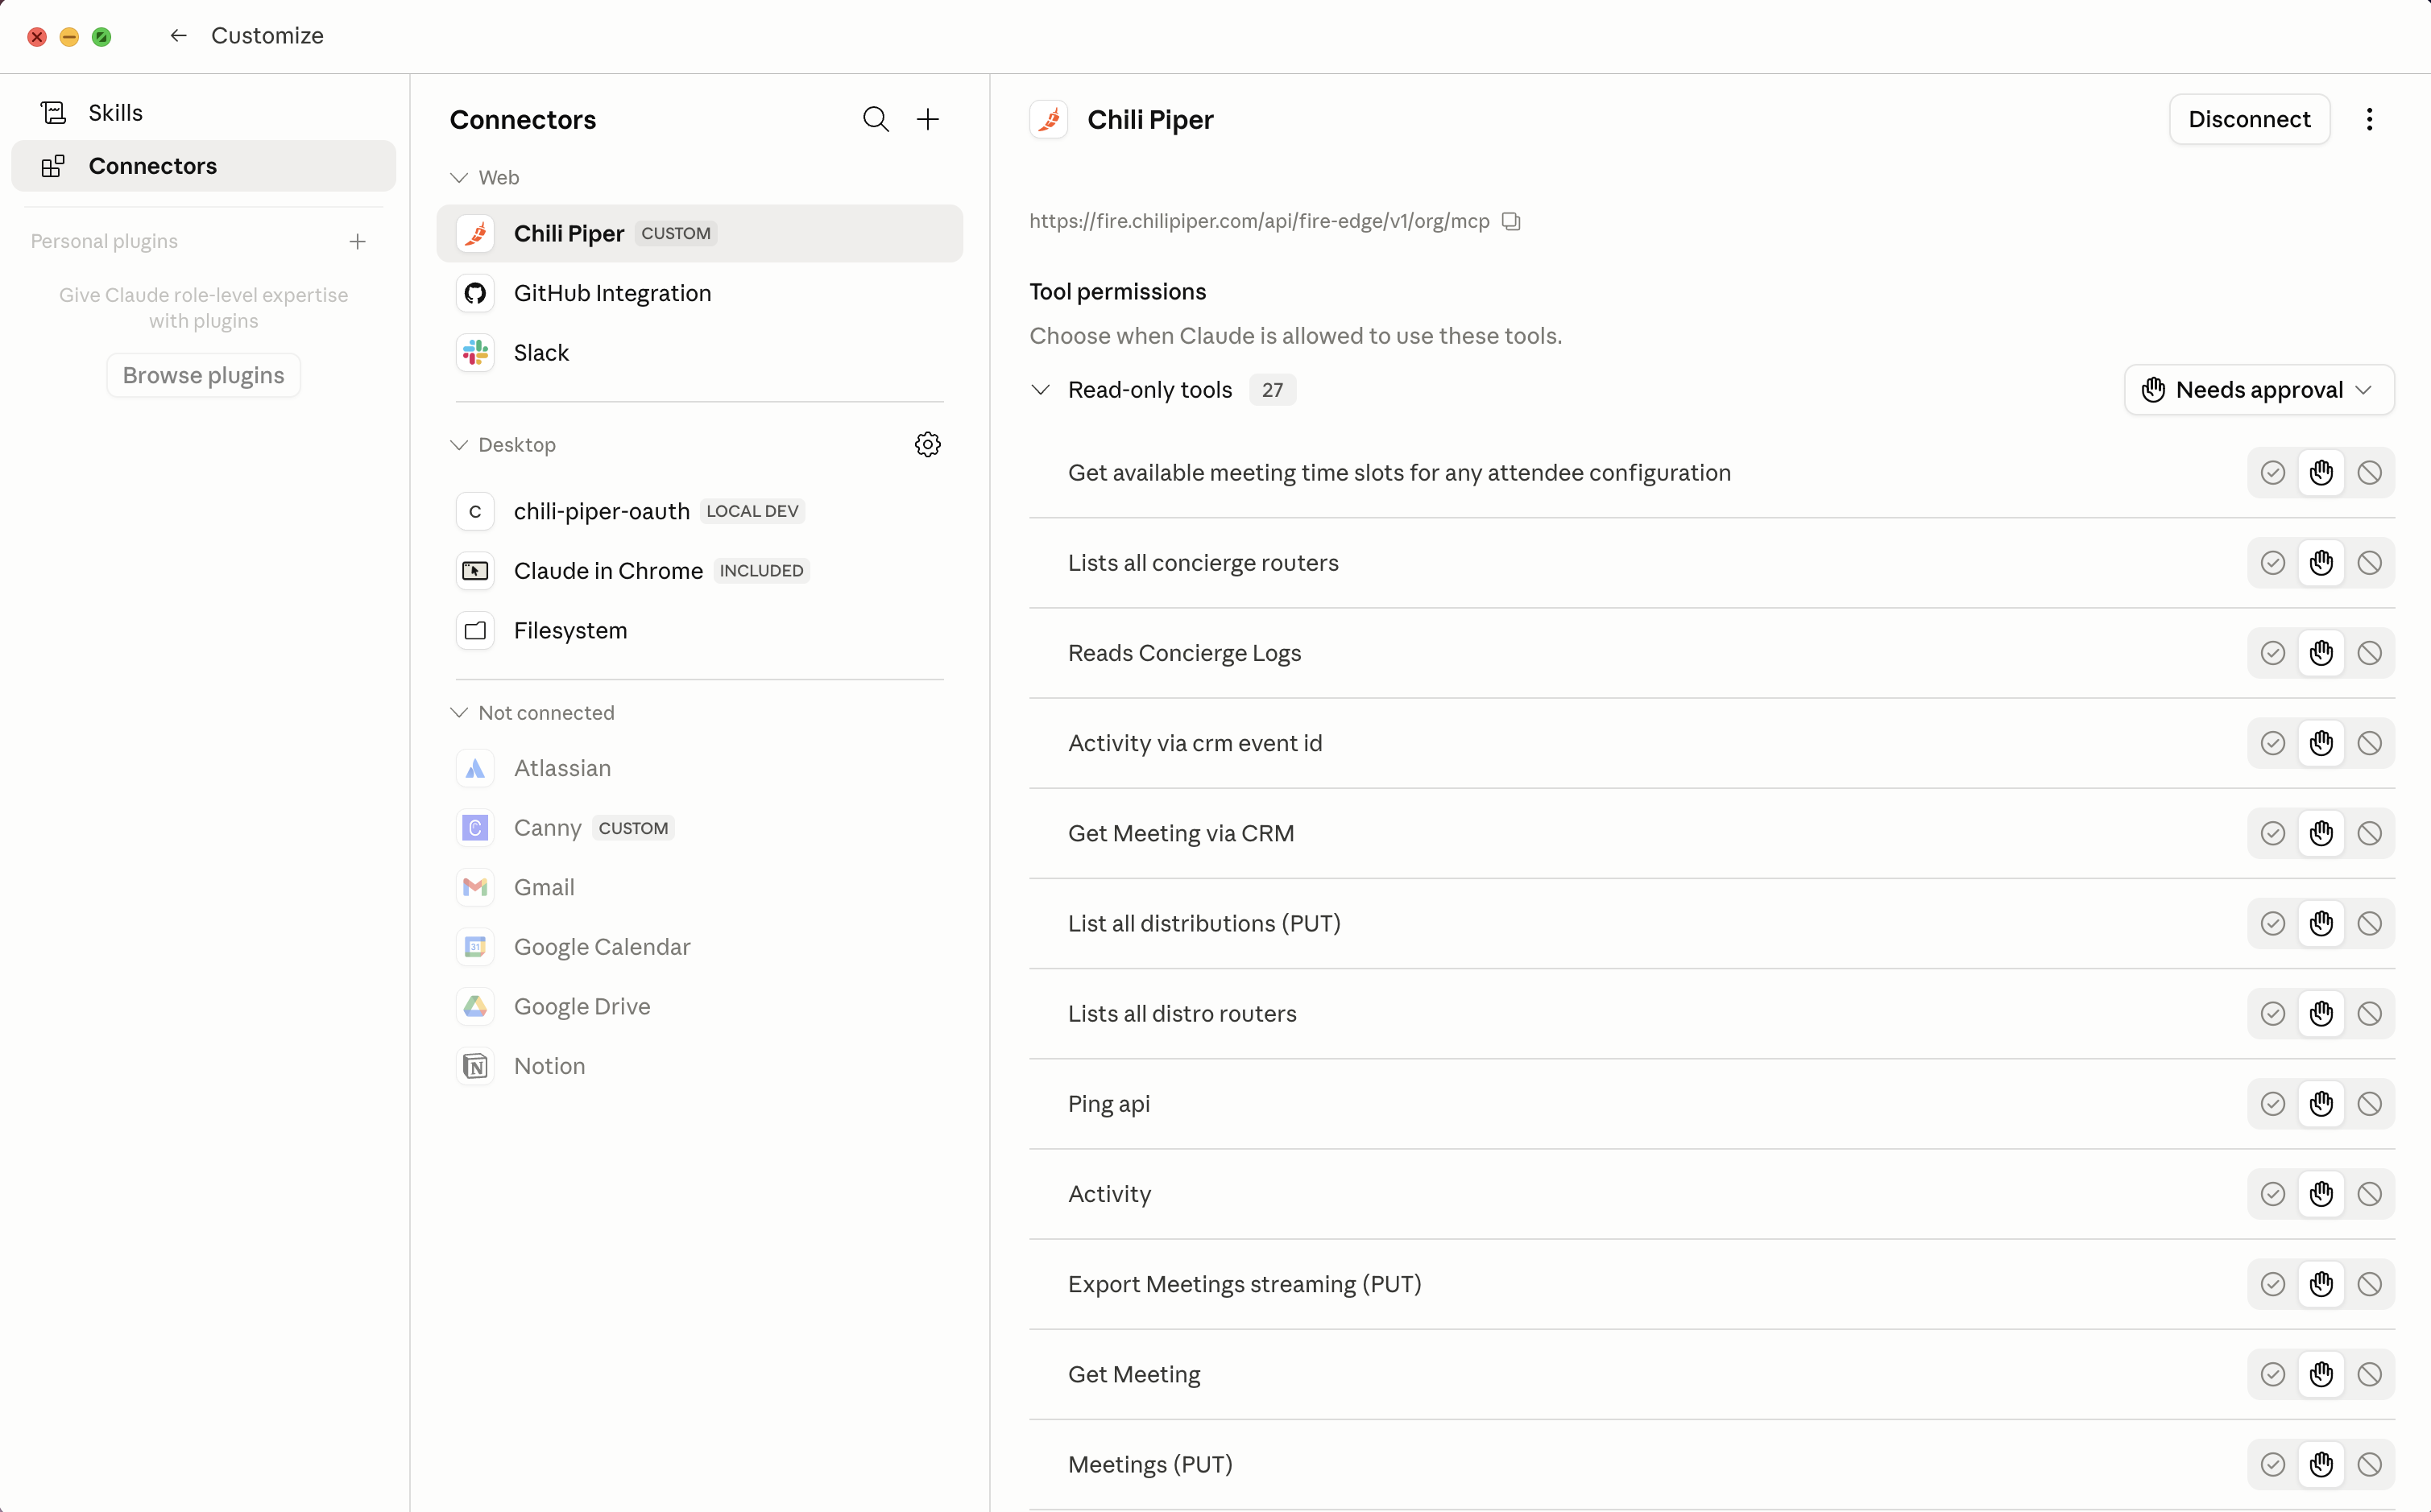Add a personal plugin with the plus icon

click(x=357, y=241)
